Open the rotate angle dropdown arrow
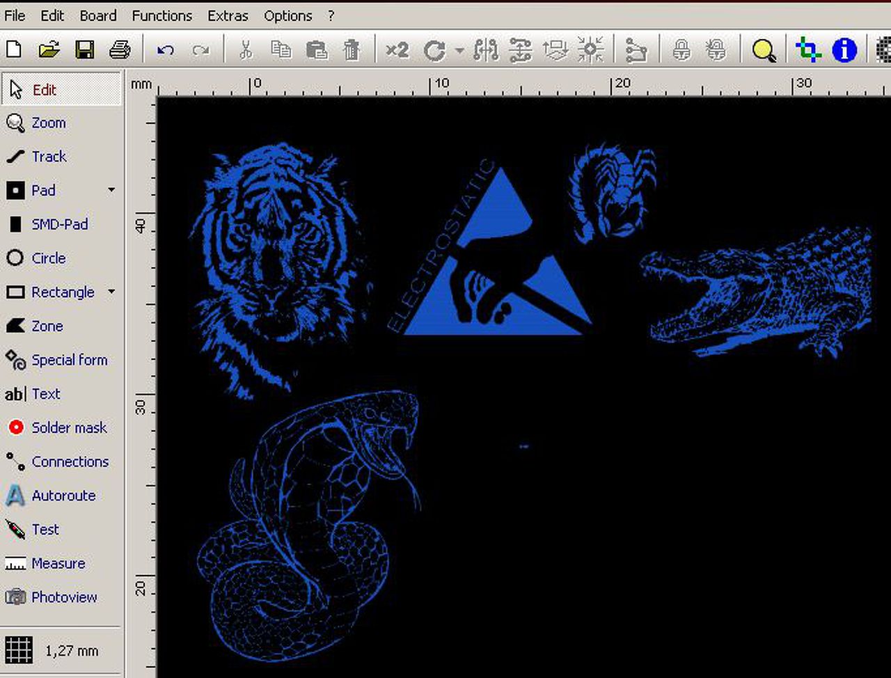 point(459,50)
